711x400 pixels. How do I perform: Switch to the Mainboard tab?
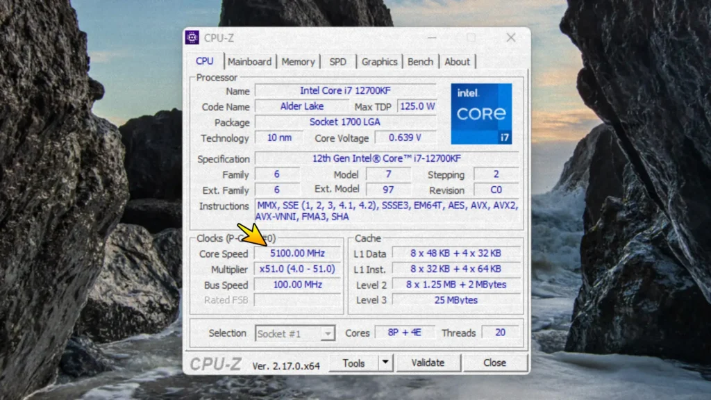(x=249, y=62)
